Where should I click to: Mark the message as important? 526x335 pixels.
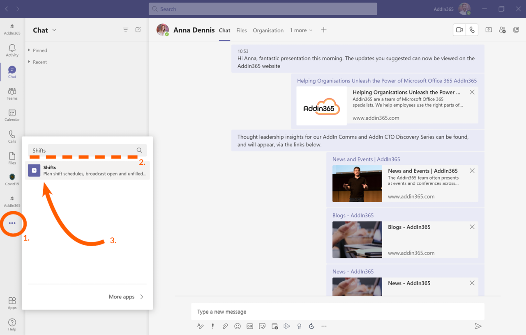point(212,326)
